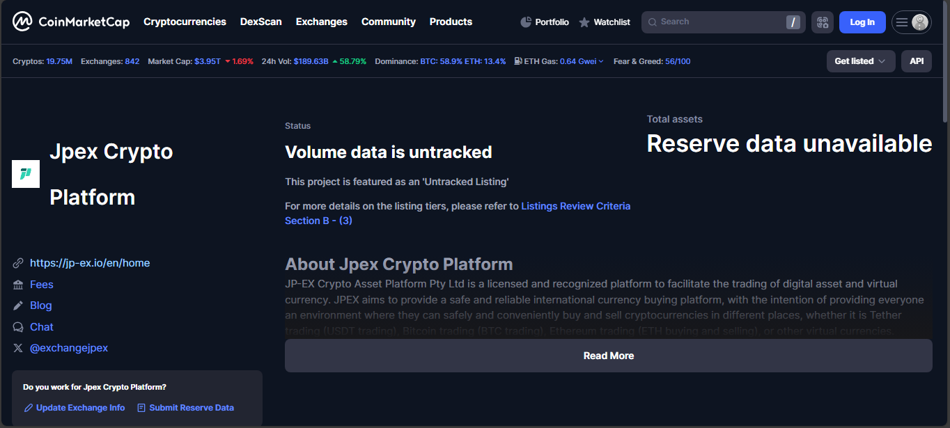This screenshot has height=428, width=950.
Task: Click the Read More button
Action: pyautogui.click(x=608, y=356)
